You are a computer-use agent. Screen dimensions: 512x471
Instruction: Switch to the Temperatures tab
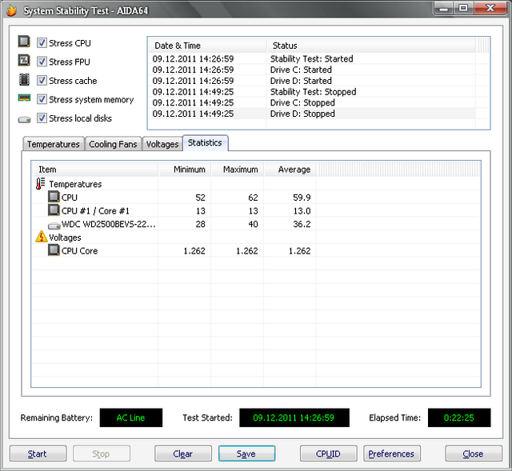53,144
